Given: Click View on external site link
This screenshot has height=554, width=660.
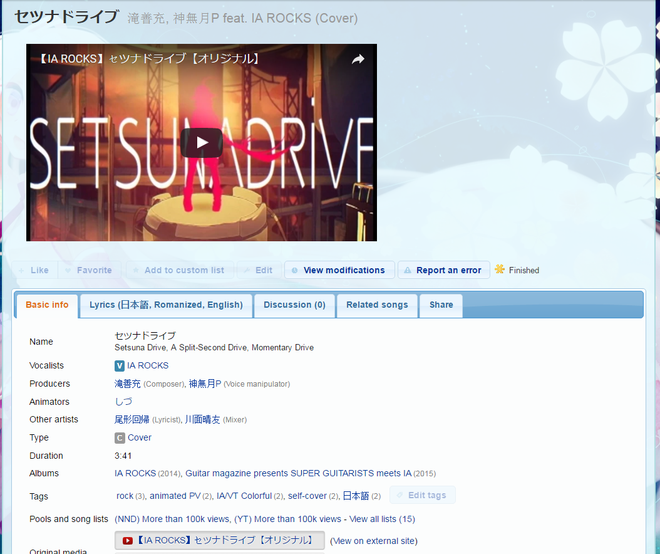Looking at the screenshot, I should [374, 541].
